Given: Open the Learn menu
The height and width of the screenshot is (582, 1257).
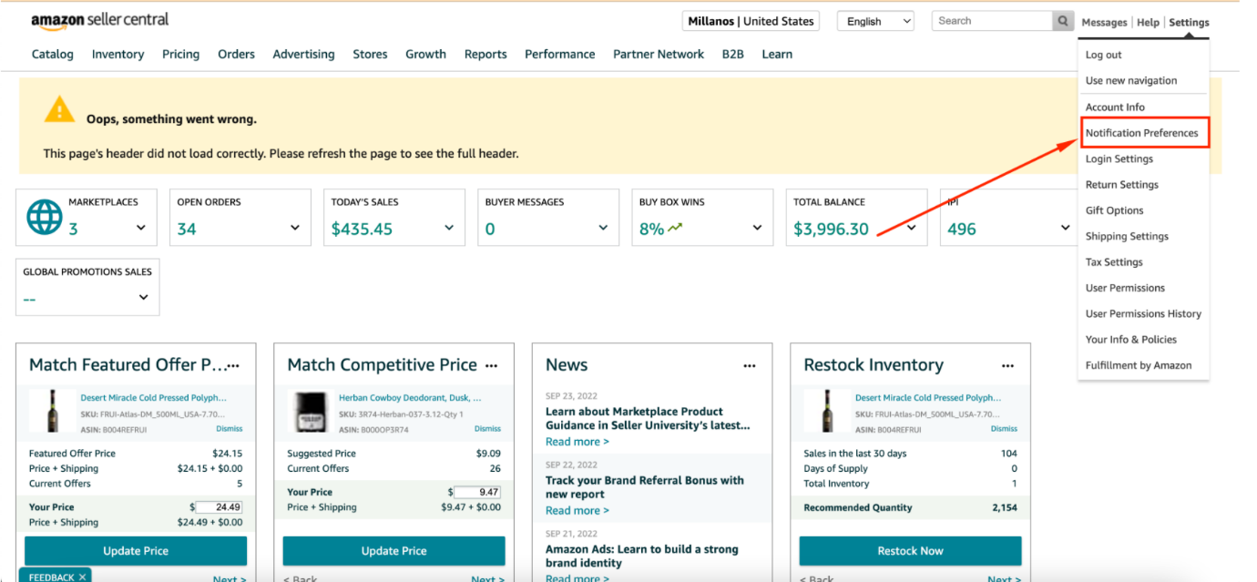Looking at the screenshot, I should (x=777, y=54).
